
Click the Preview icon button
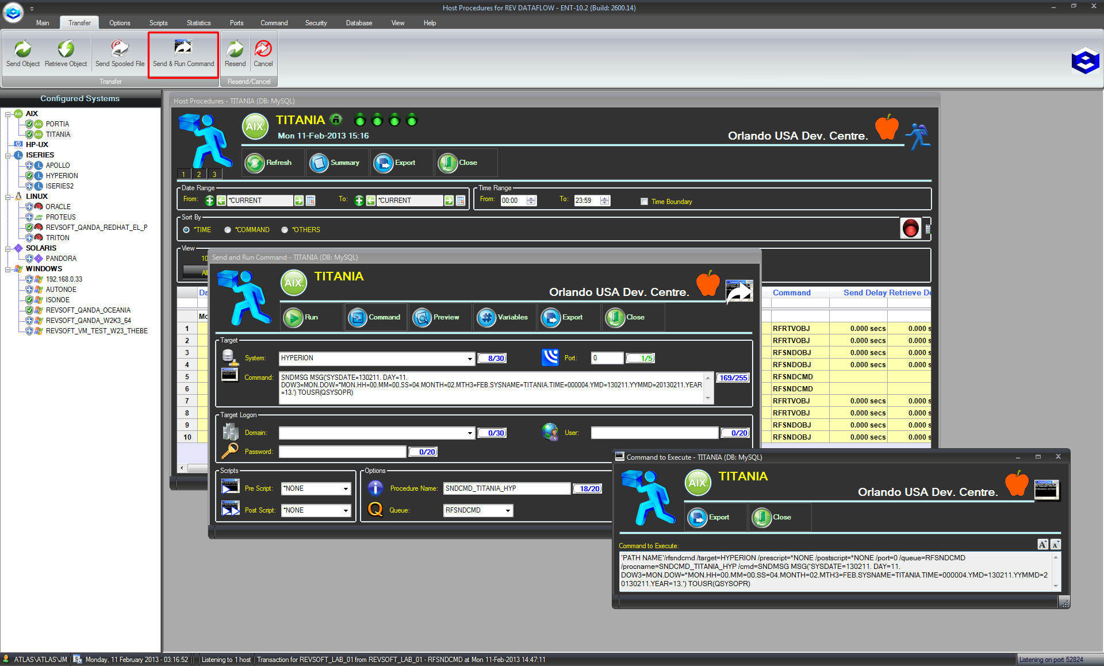pyautogui.click(x=423, y=317)
